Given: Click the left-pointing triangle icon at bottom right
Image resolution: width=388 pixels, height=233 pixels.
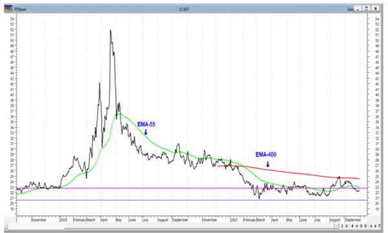Looking at the screenshot, I should [x=371, y=226].
